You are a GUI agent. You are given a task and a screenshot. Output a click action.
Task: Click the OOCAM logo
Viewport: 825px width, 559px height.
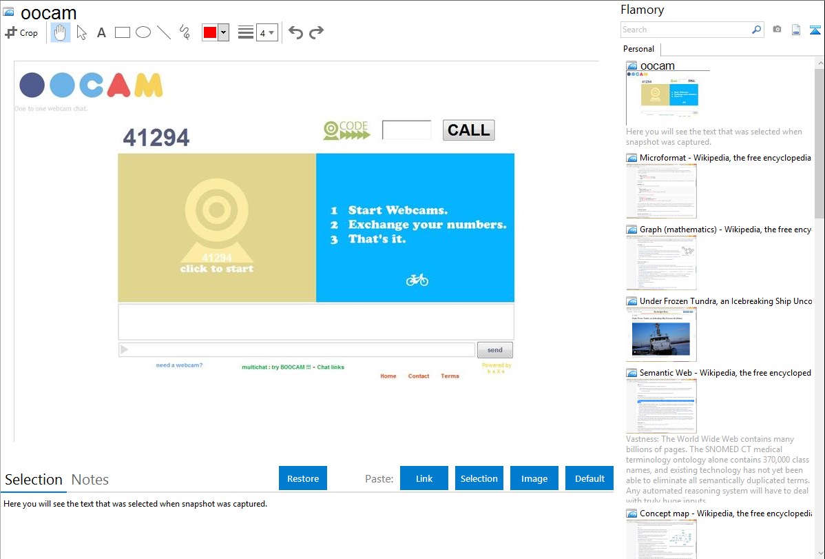point(91,85)
